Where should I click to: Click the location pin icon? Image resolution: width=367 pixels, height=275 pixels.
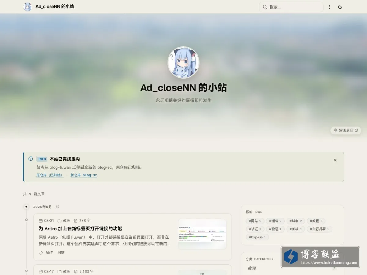335,130
